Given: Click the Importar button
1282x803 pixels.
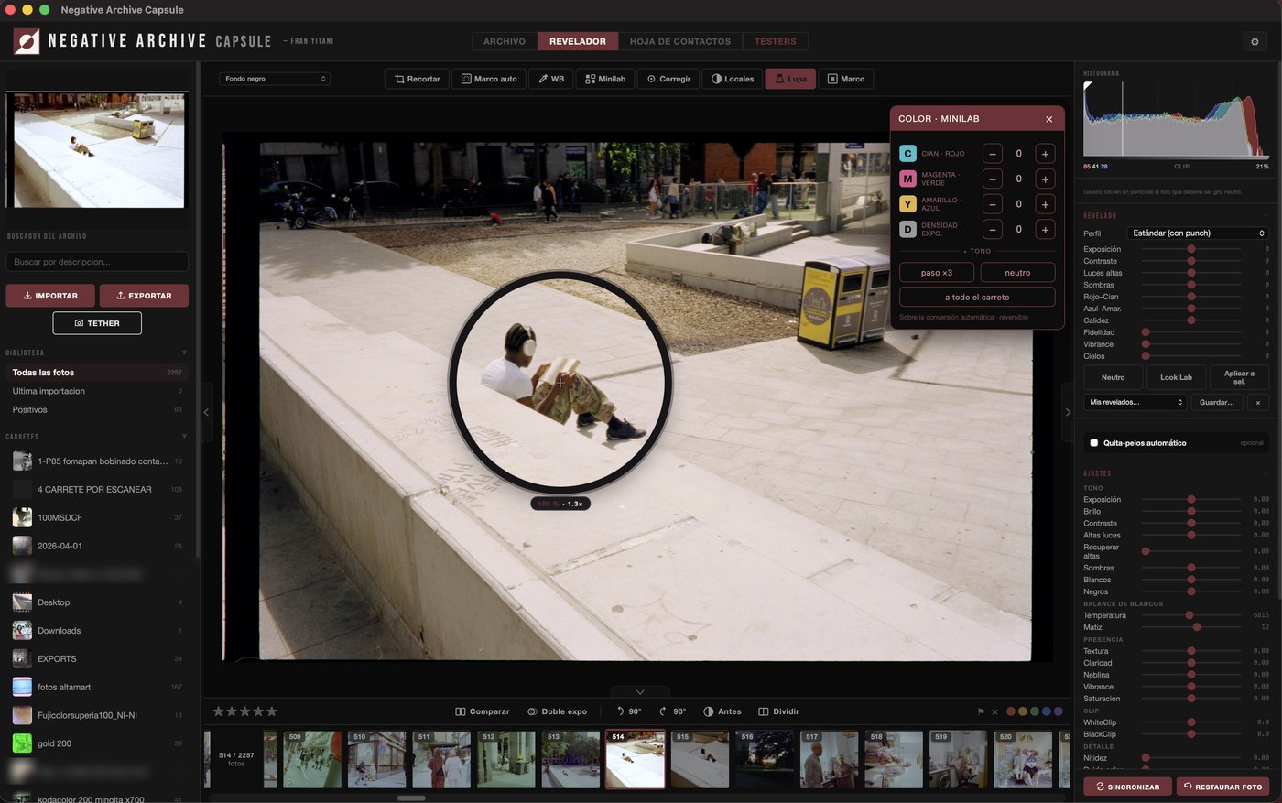Looking at the screenshot, I should pyautogui.click(x=50, y=296).
